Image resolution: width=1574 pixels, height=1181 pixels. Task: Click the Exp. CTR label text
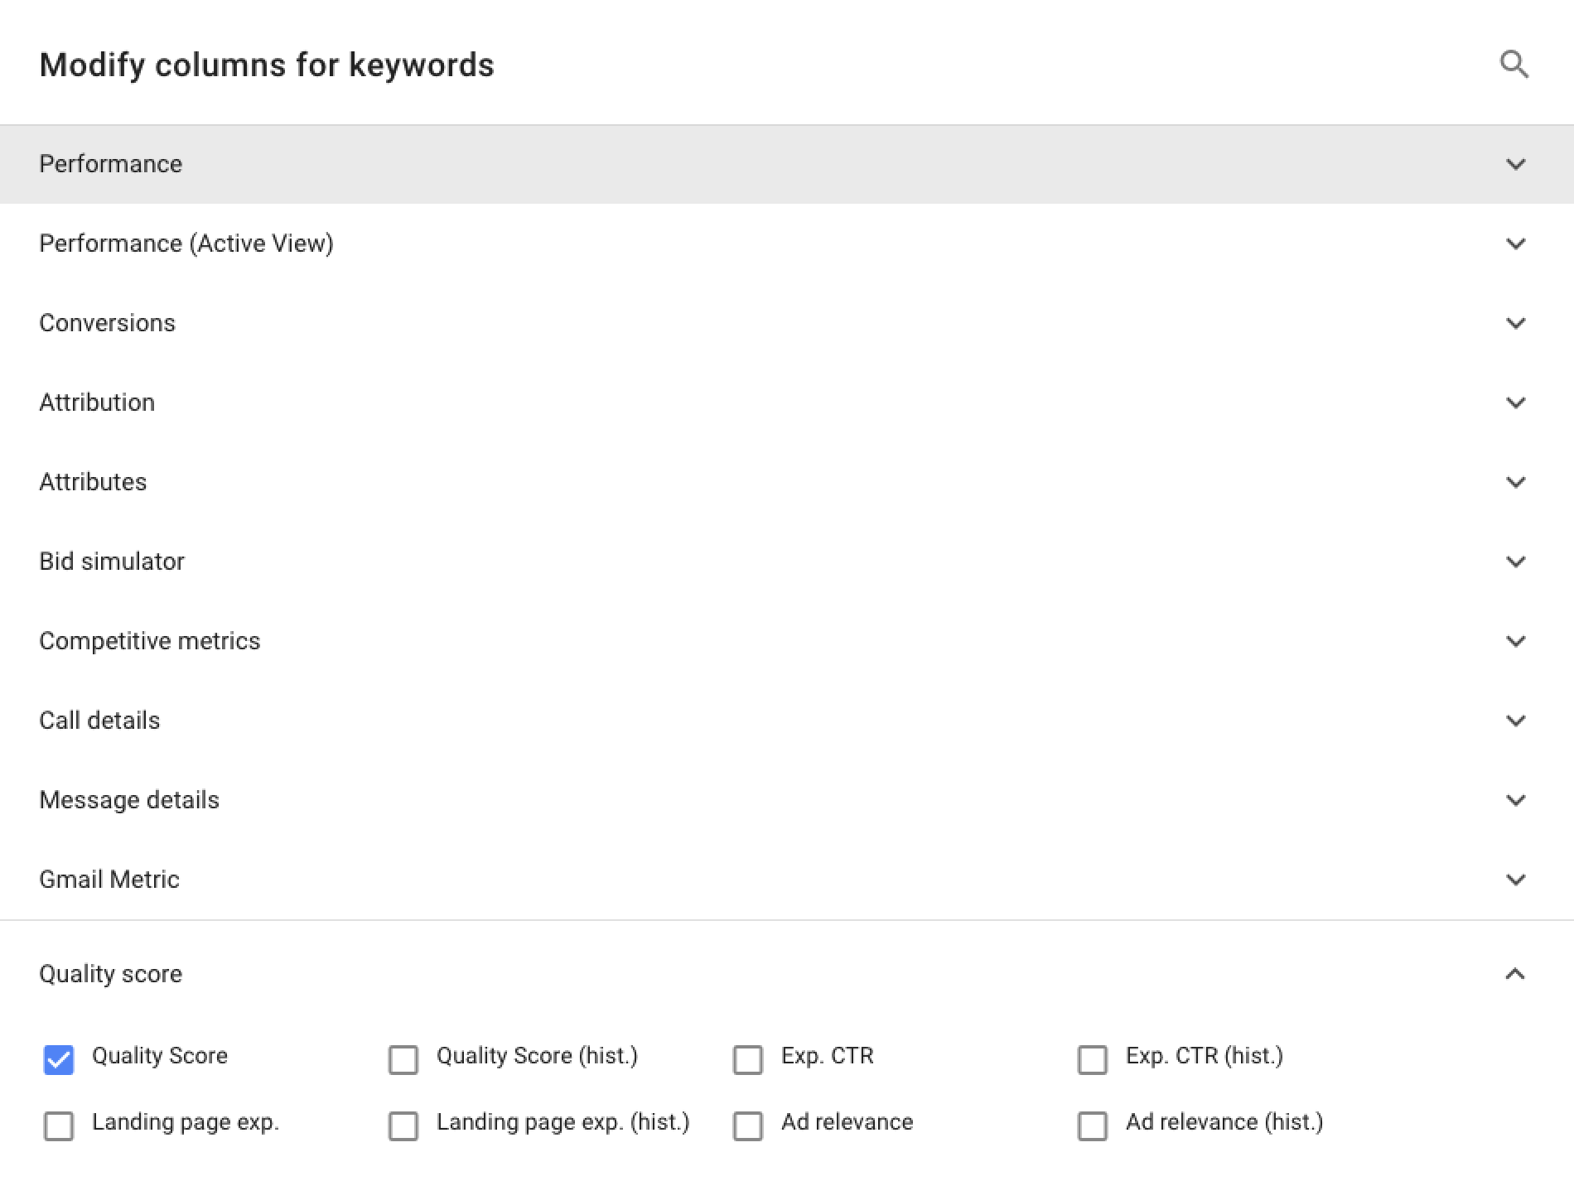point(828,1056)
